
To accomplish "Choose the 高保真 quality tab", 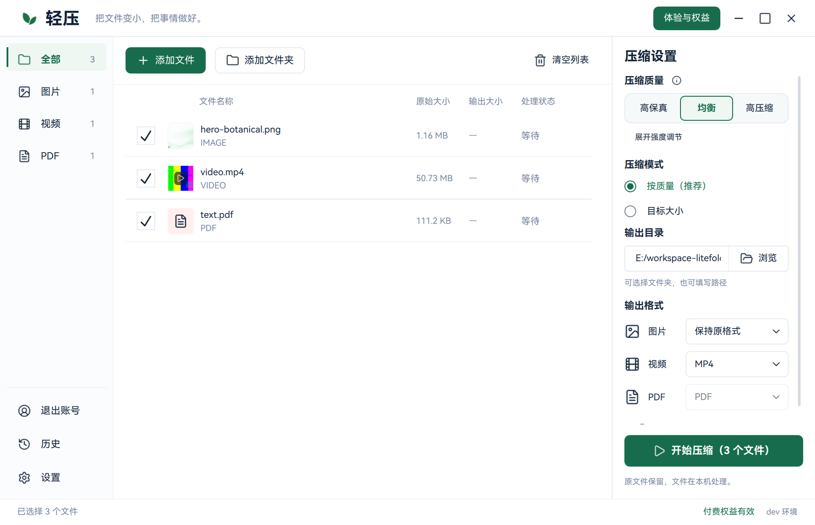I will click(654, 108).
